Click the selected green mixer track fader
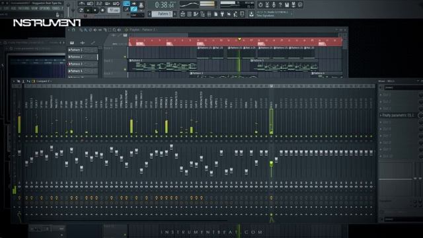Viewport: 423px width, 238px height. click(271, 163)
